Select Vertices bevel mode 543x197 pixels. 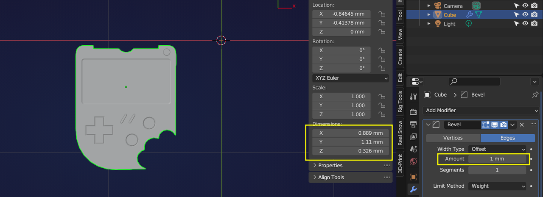(453, 138)
